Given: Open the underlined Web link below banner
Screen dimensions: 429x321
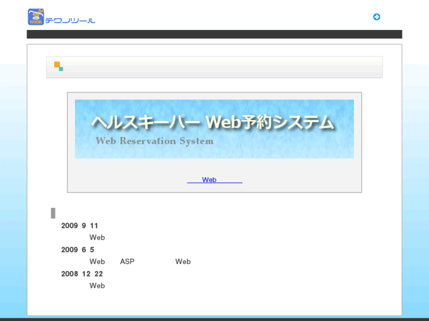Looking at the screenshot, I should pos(214,180).
